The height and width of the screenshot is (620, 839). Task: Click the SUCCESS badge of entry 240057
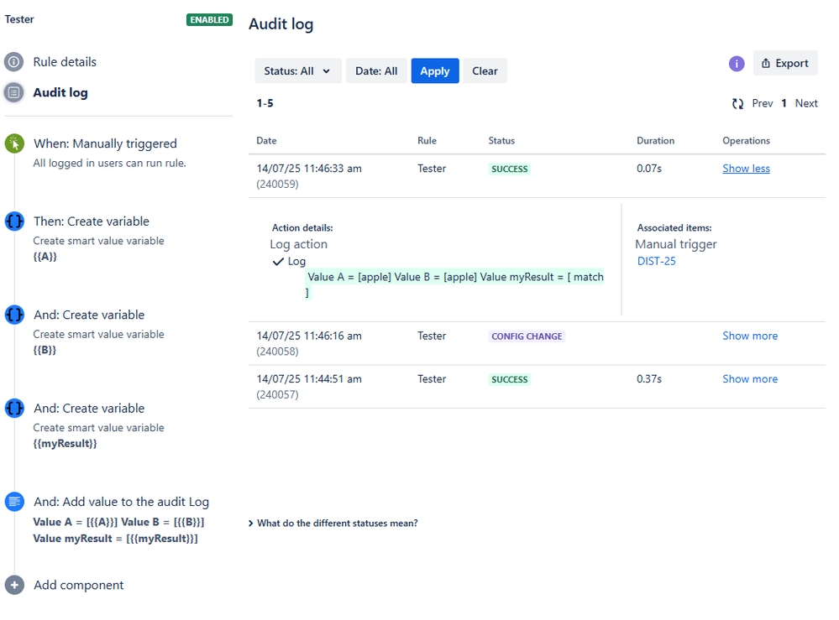point(510,379)
